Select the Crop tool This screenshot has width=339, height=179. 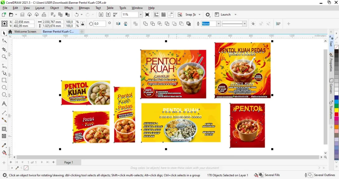(x=4, y=49)
